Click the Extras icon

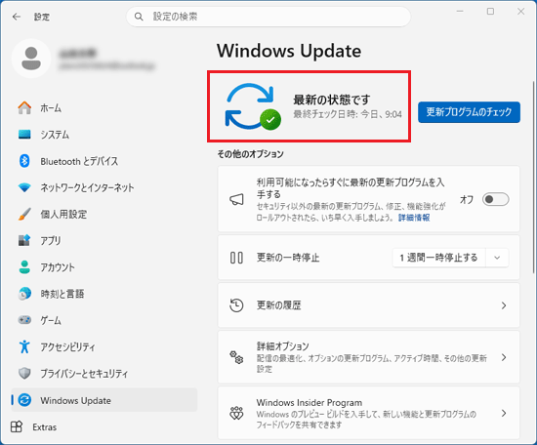[17, 426]
